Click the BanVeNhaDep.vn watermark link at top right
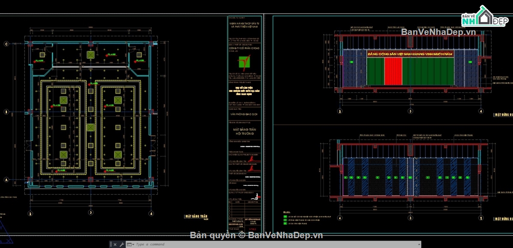 pos(438,32)
